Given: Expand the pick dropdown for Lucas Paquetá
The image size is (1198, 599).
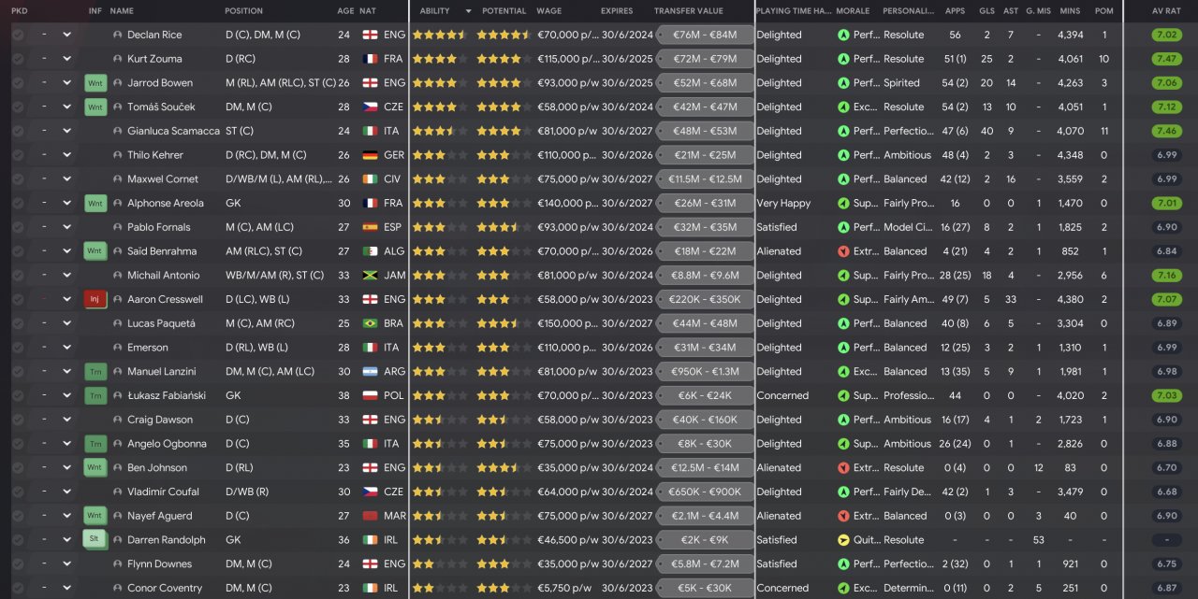Looking at the screenshot, I should [66, 323].
